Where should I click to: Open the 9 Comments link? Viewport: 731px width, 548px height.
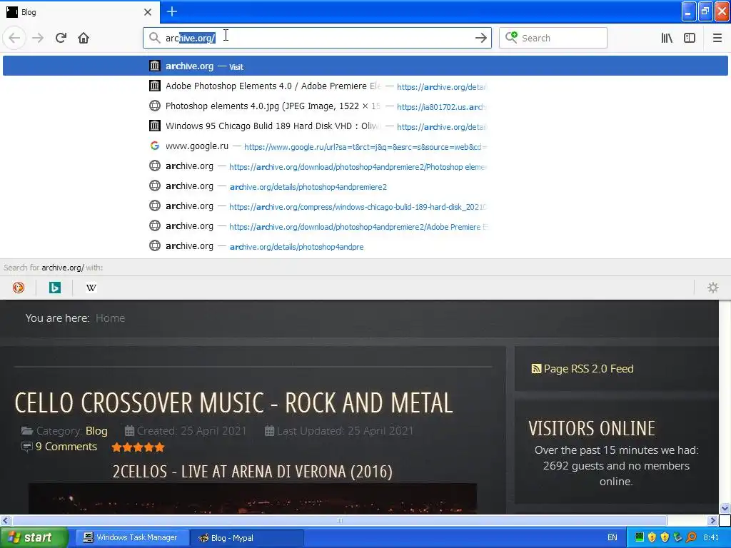click(66, 447)
